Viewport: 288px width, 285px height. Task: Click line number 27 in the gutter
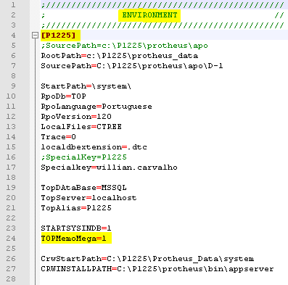click(11, 269)
